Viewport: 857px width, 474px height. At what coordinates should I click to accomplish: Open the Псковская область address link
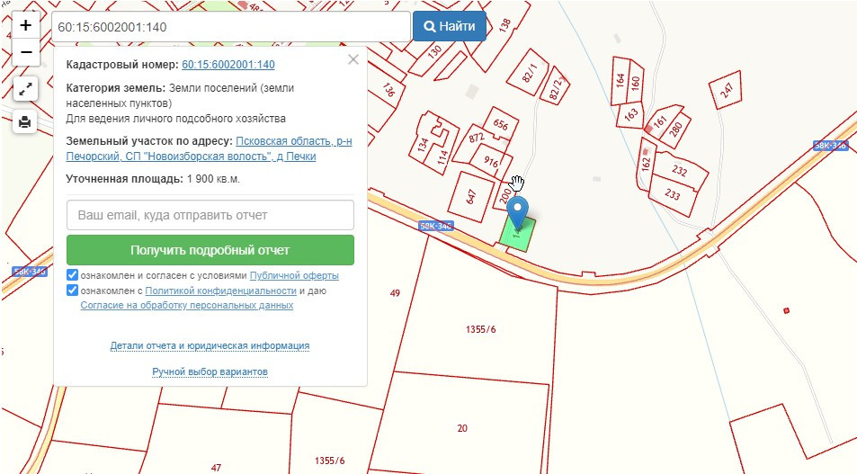(209, 148)
